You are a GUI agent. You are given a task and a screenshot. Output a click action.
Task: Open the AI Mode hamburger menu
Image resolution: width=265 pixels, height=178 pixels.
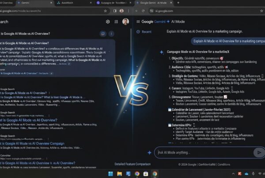tap(138, 22)
